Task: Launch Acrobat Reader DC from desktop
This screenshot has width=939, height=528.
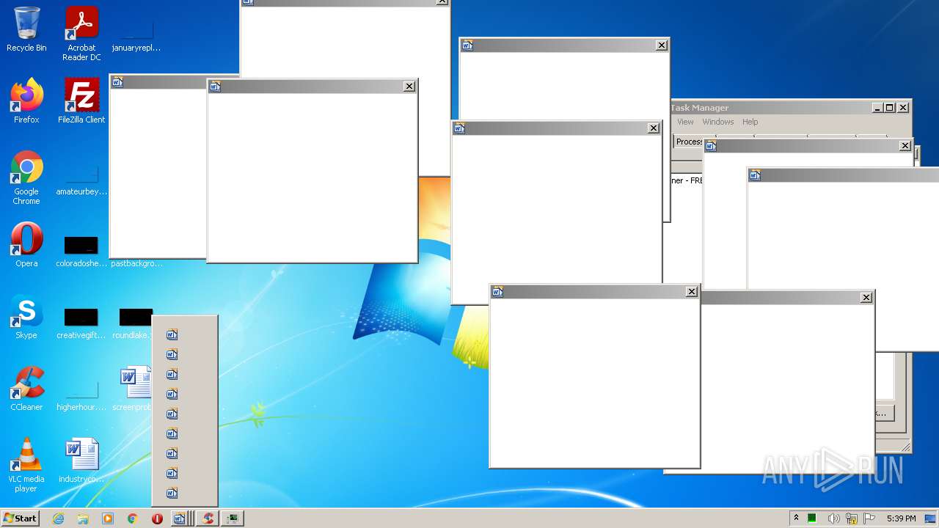Action: 81,33
